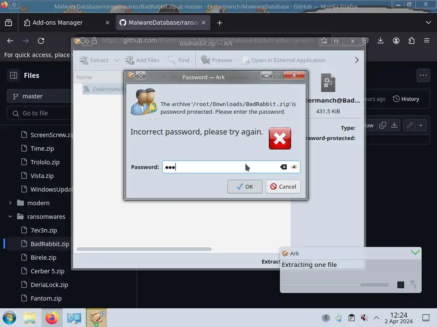Image resolution: width=437 pixels, height=327 pixels.
Task: Clear the password field with the backspace icon
Action: [x=283, y=167]
